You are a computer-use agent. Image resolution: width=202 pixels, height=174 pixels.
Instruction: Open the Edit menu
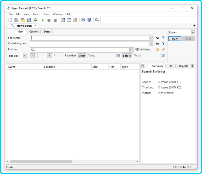click(x=18, y=14)
